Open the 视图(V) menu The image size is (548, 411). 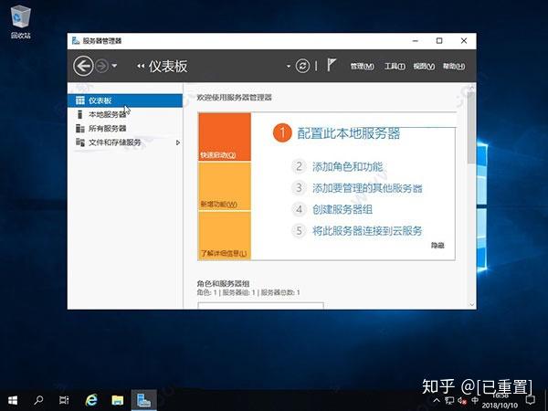tap(424, 67)
